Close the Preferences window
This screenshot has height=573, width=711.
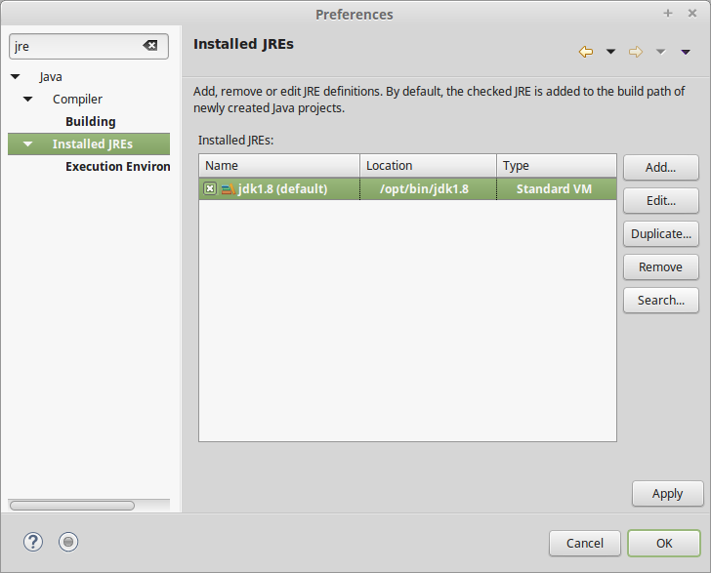point(691,14)
